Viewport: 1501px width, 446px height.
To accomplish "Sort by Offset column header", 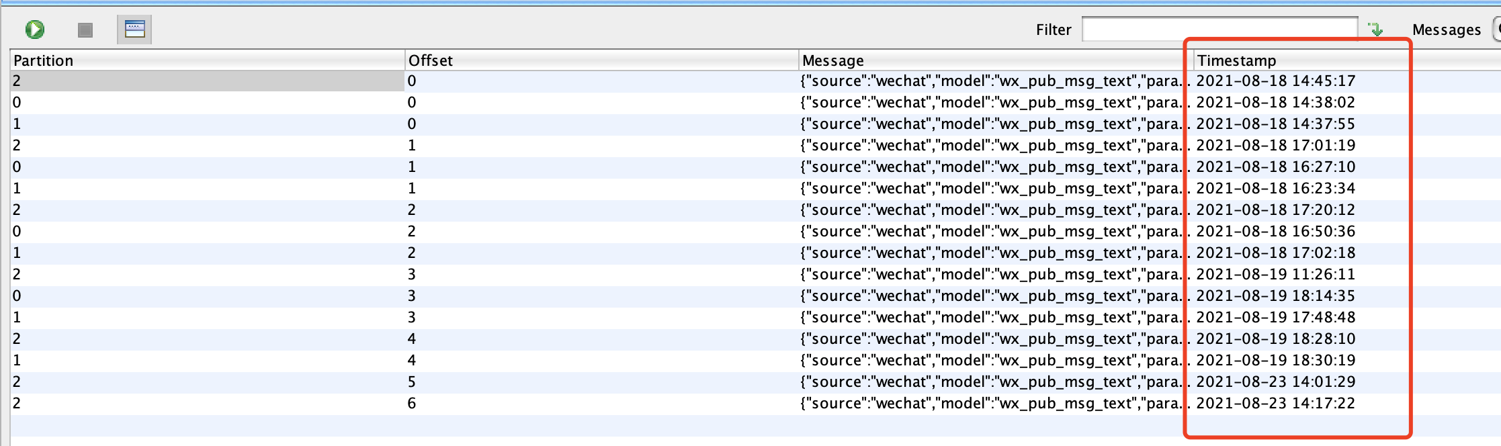I will [601, 60].
